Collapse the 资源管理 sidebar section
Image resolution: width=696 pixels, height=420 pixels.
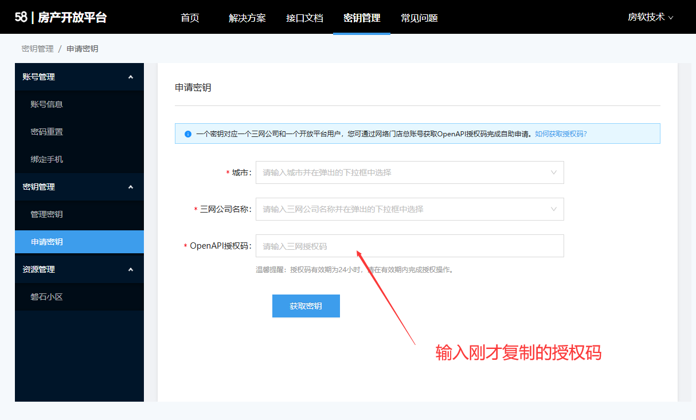pyautogui.click(x=79, y=269)
